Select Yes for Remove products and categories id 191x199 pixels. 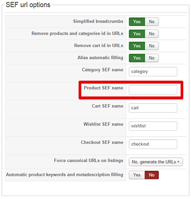137,34
